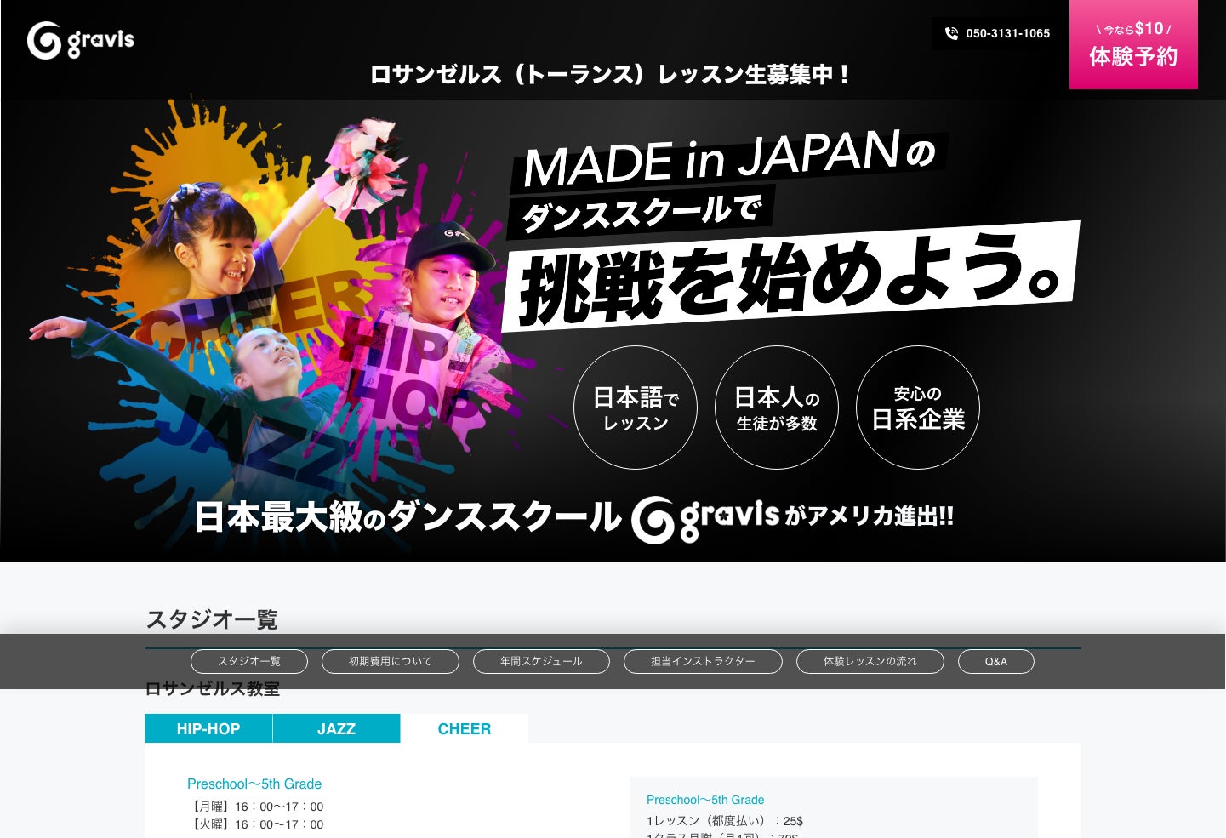Go to 初期費用について section
1226x838 pixels.
click(x=391, y=661)
